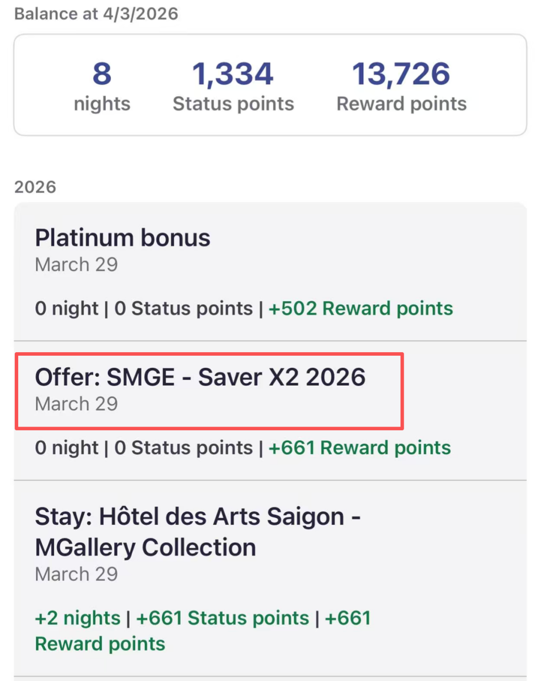Tap the Balance at 4/3/2026 heading

point(96,14)
